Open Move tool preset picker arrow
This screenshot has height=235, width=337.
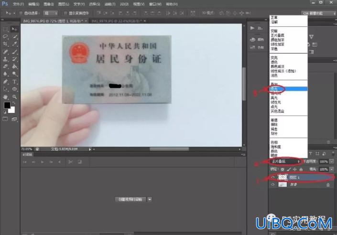tap(14, 13)
